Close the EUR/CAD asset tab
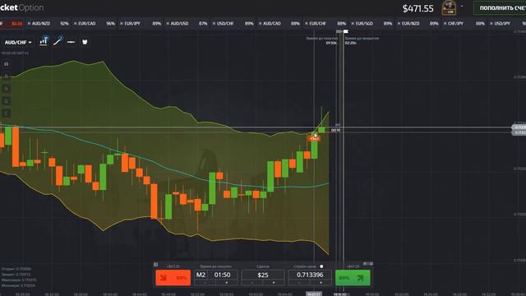The width and height of the screenshot is (526, 296). pos(76,24)
